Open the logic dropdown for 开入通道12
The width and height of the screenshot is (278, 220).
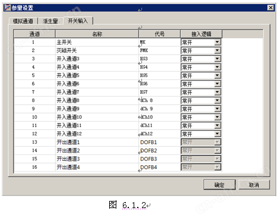pos(217,134)
